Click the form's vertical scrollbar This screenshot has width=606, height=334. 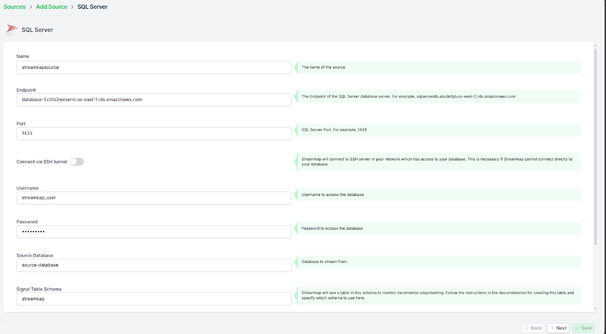(x=595, y=147)
